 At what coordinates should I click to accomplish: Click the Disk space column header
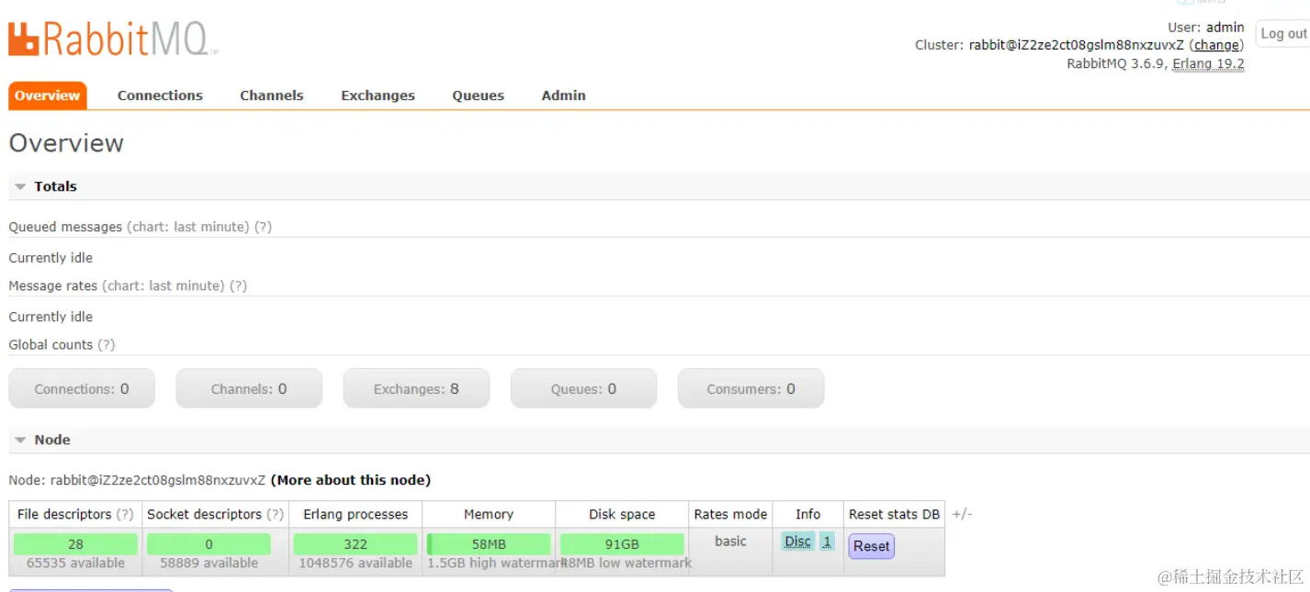[622, 514]
